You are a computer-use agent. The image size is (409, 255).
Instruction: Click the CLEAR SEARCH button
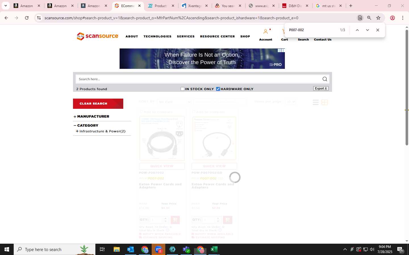pyautogui.click(x=98, y=104)
